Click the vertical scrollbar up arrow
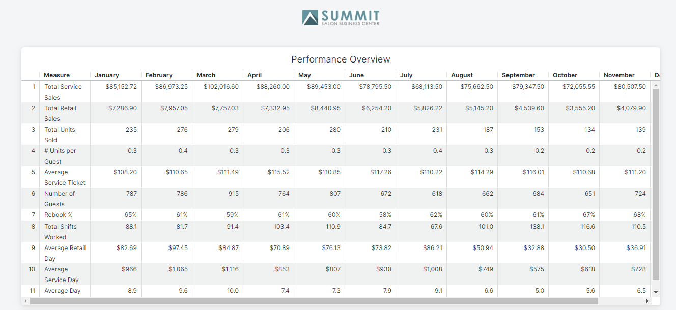676x310 pixels. [656, 85]
